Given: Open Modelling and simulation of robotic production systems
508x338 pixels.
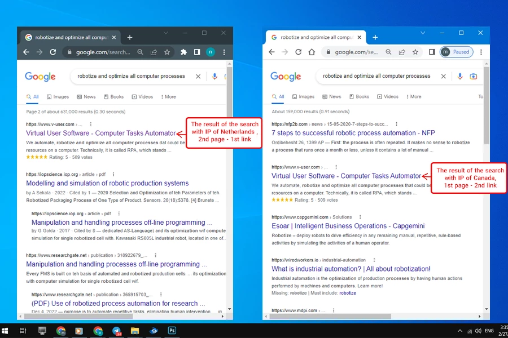Looking at the screenshot, I should point(107,183).
